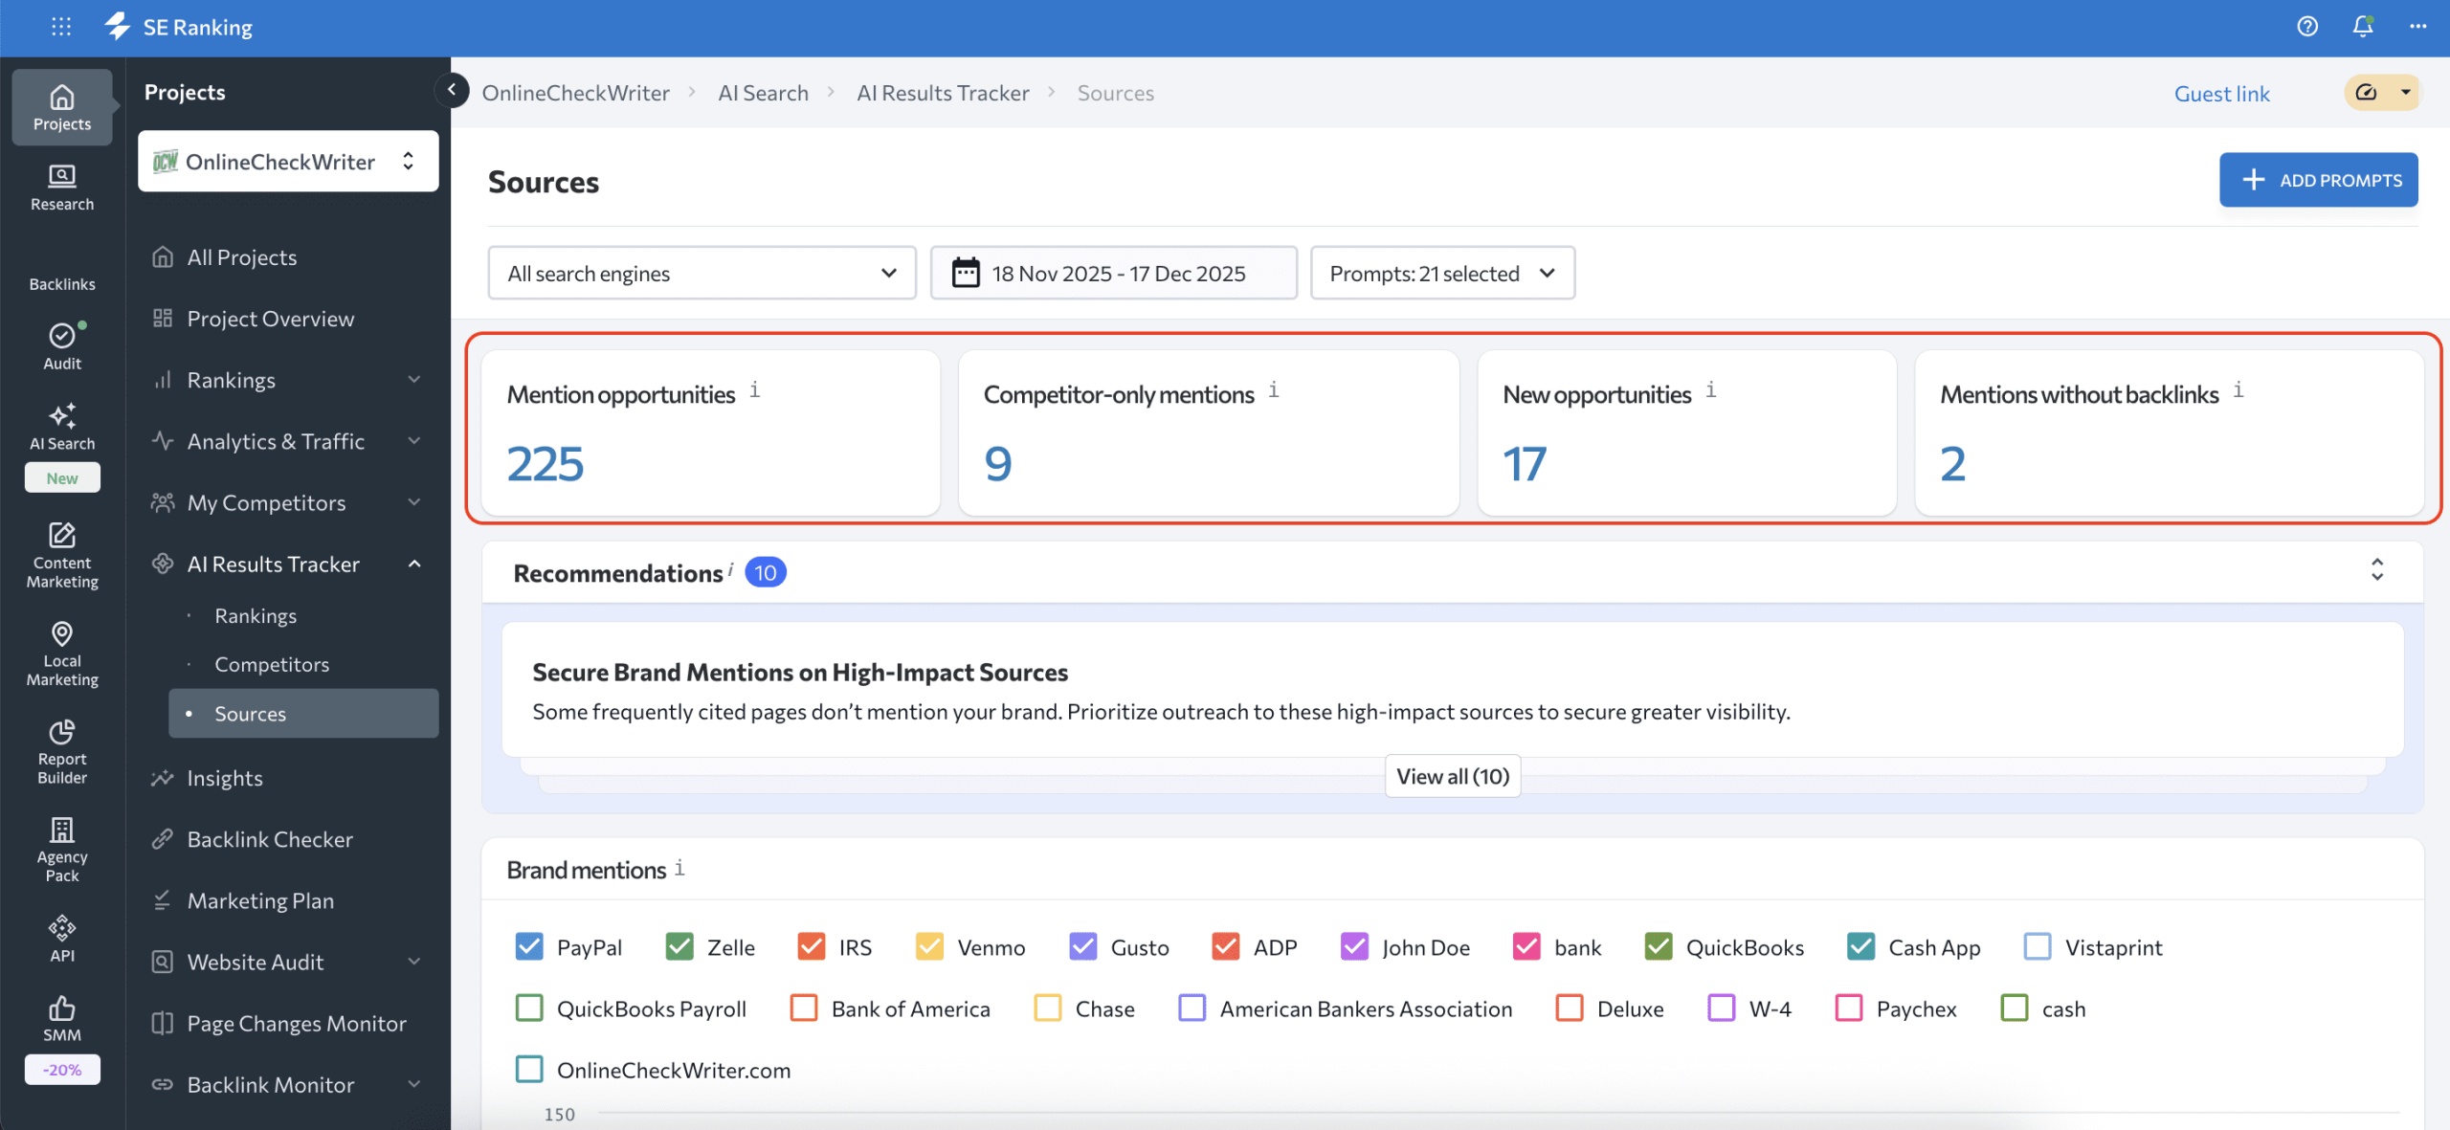Open the notifications bell

pos(2362,26)
